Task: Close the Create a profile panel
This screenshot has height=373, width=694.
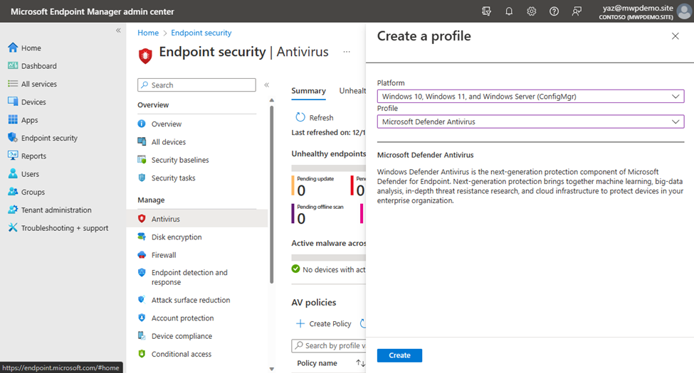Action: [675, 36]
